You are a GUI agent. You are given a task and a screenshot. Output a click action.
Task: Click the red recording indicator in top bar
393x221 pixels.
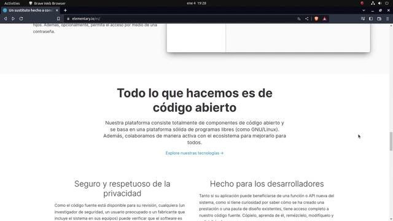[362, 3]
